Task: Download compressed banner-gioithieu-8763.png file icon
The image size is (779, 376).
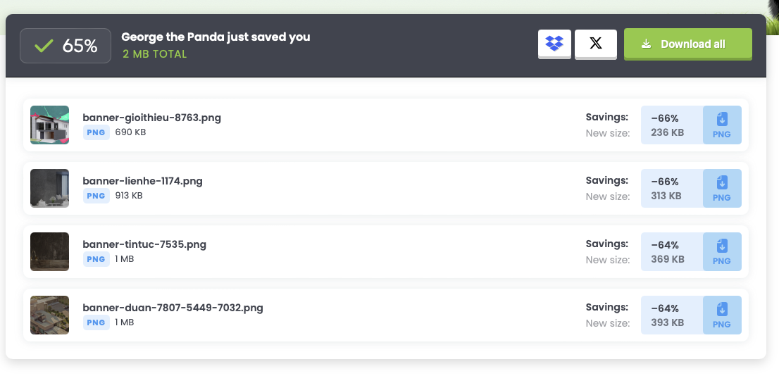Action: (x=722, y=125)
